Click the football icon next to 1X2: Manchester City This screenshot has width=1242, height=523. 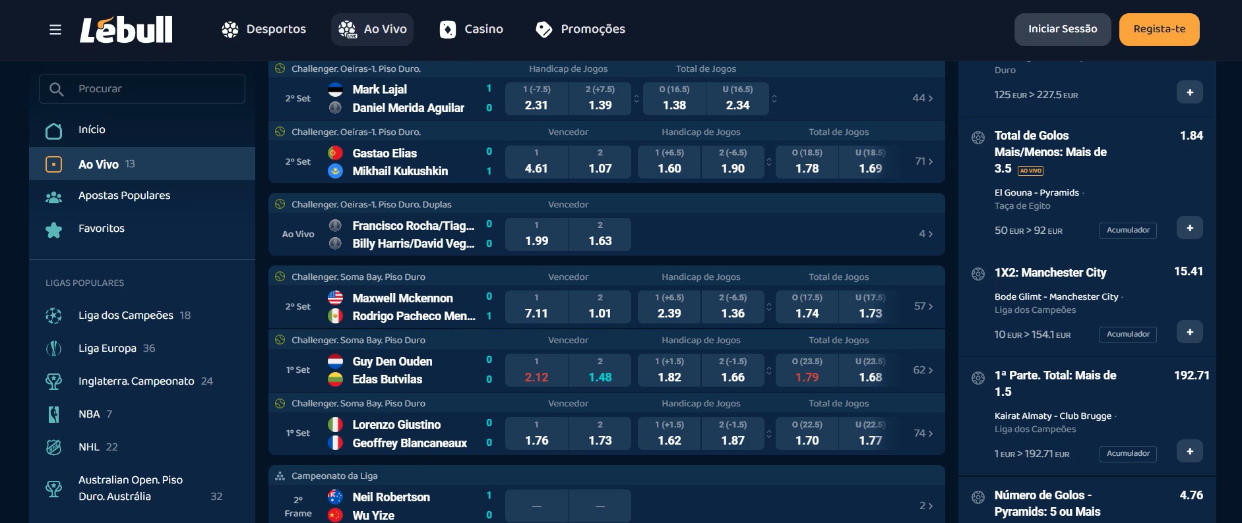(978, 274)
